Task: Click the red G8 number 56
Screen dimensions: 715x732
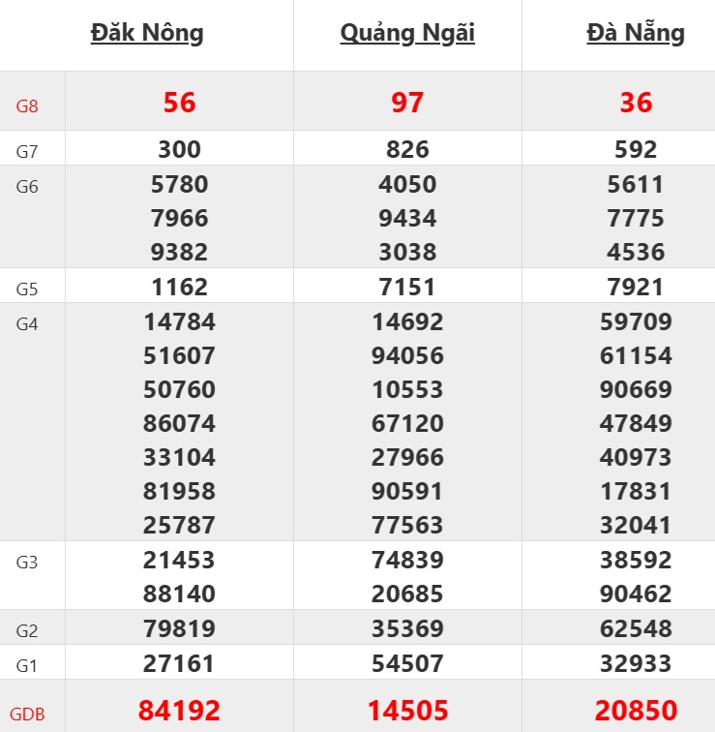Action: coord(180,103)
